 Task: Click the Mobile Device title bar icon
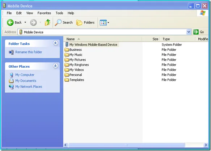tap(4, 6)
